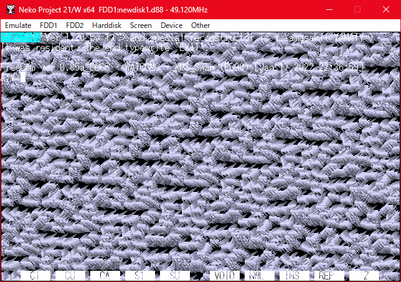Screen dimensions: 401x282
Task: Open the FDD1 menu
Action: 49,25
